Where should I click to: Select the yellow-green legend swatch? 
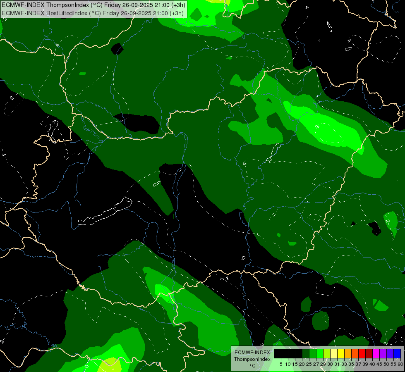(x=327, y=353)
